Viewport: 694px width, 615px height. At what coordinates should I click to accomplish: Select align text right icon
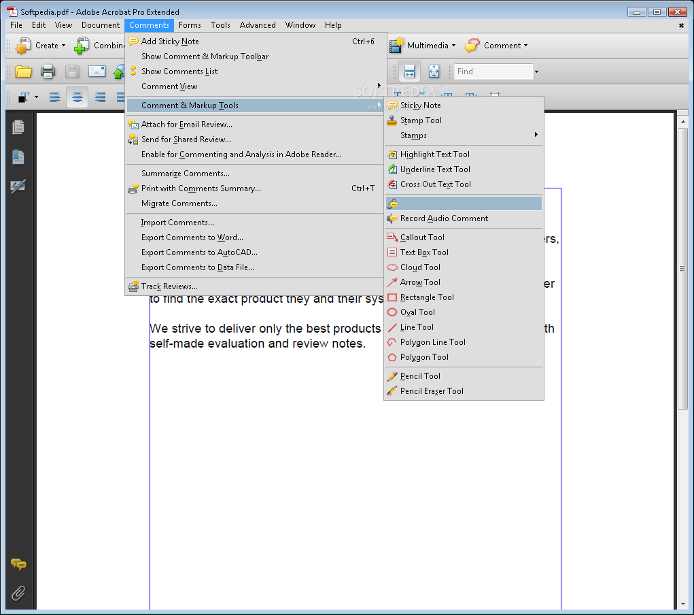[x=100, y=97]
